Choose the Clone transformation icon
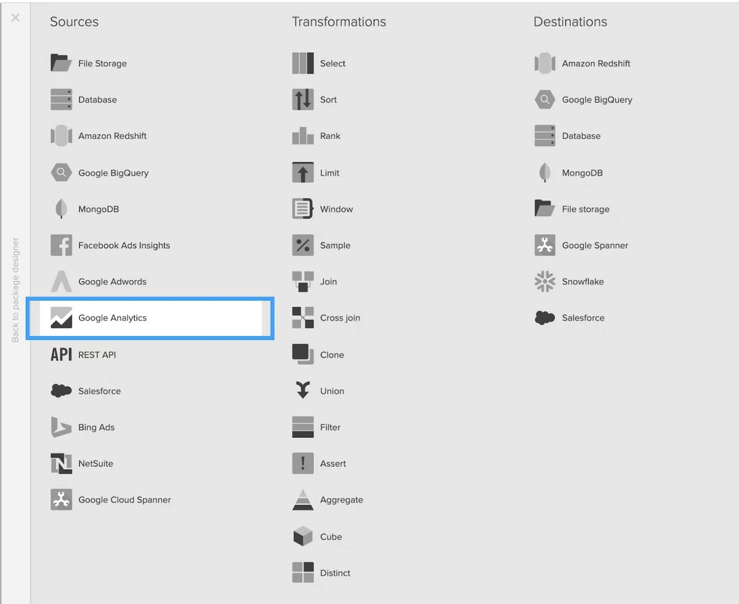 pyautogui.click(x=303, y=354)
